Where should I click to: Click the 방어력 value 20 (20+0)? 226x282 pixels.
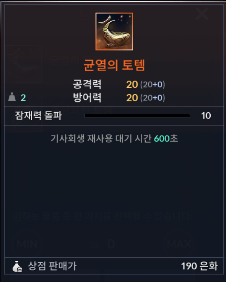coord(145,98)
